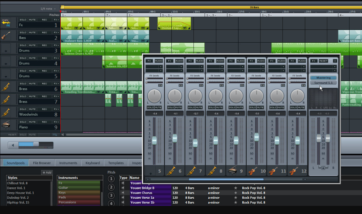Toggle EQ on mixer channel 7

201,86
